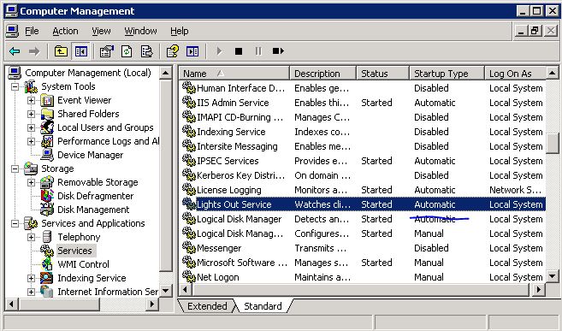The width and height of the screenshot is (562, 331).
Task: Expand the Removable Storage node
Action: [31, 183]
